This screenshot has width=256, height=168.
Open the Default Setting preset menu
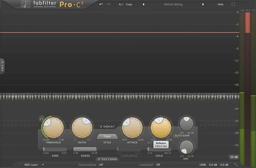[173, 4]
